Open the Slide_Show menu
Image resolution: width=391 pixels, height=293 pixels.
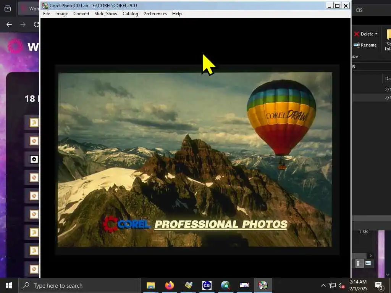pos(106,14)
